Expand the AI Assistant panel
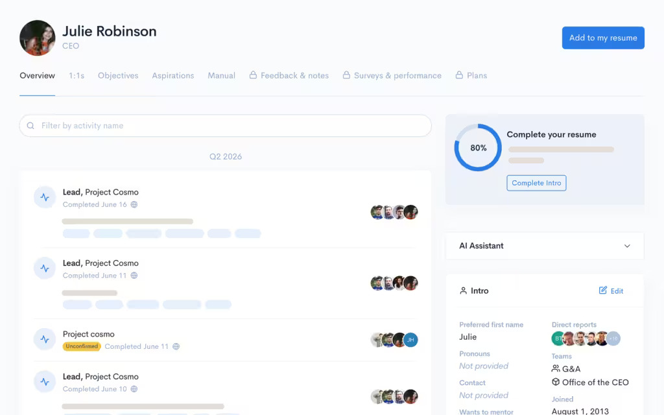 pos(545,246)
